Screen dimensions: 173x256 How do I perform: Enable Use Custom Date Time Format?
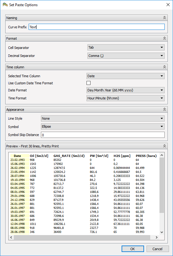click(x=88, y=83)
